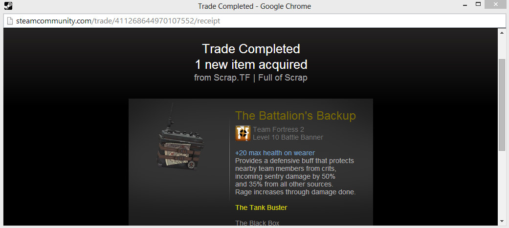Click the page document icon beside the URL
Screen dimensions: 509x228
click(x=10, y=21)
